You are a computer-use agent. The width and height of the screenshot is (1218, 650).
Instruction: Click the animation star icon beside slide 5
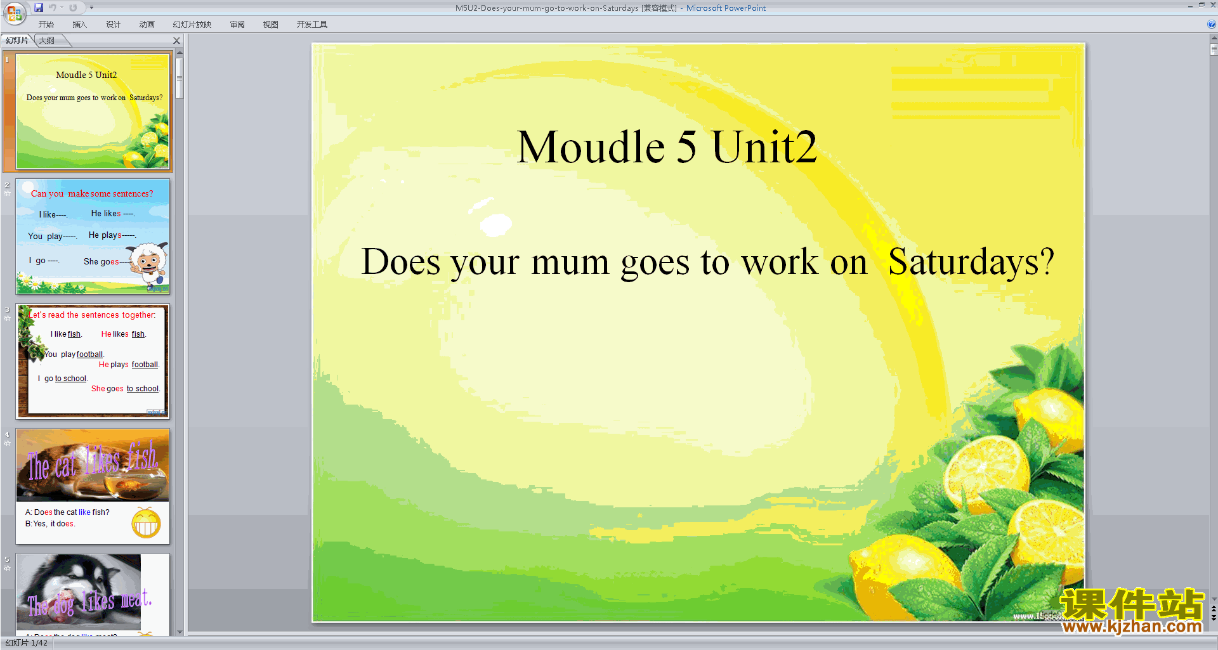tap(7, 568)
